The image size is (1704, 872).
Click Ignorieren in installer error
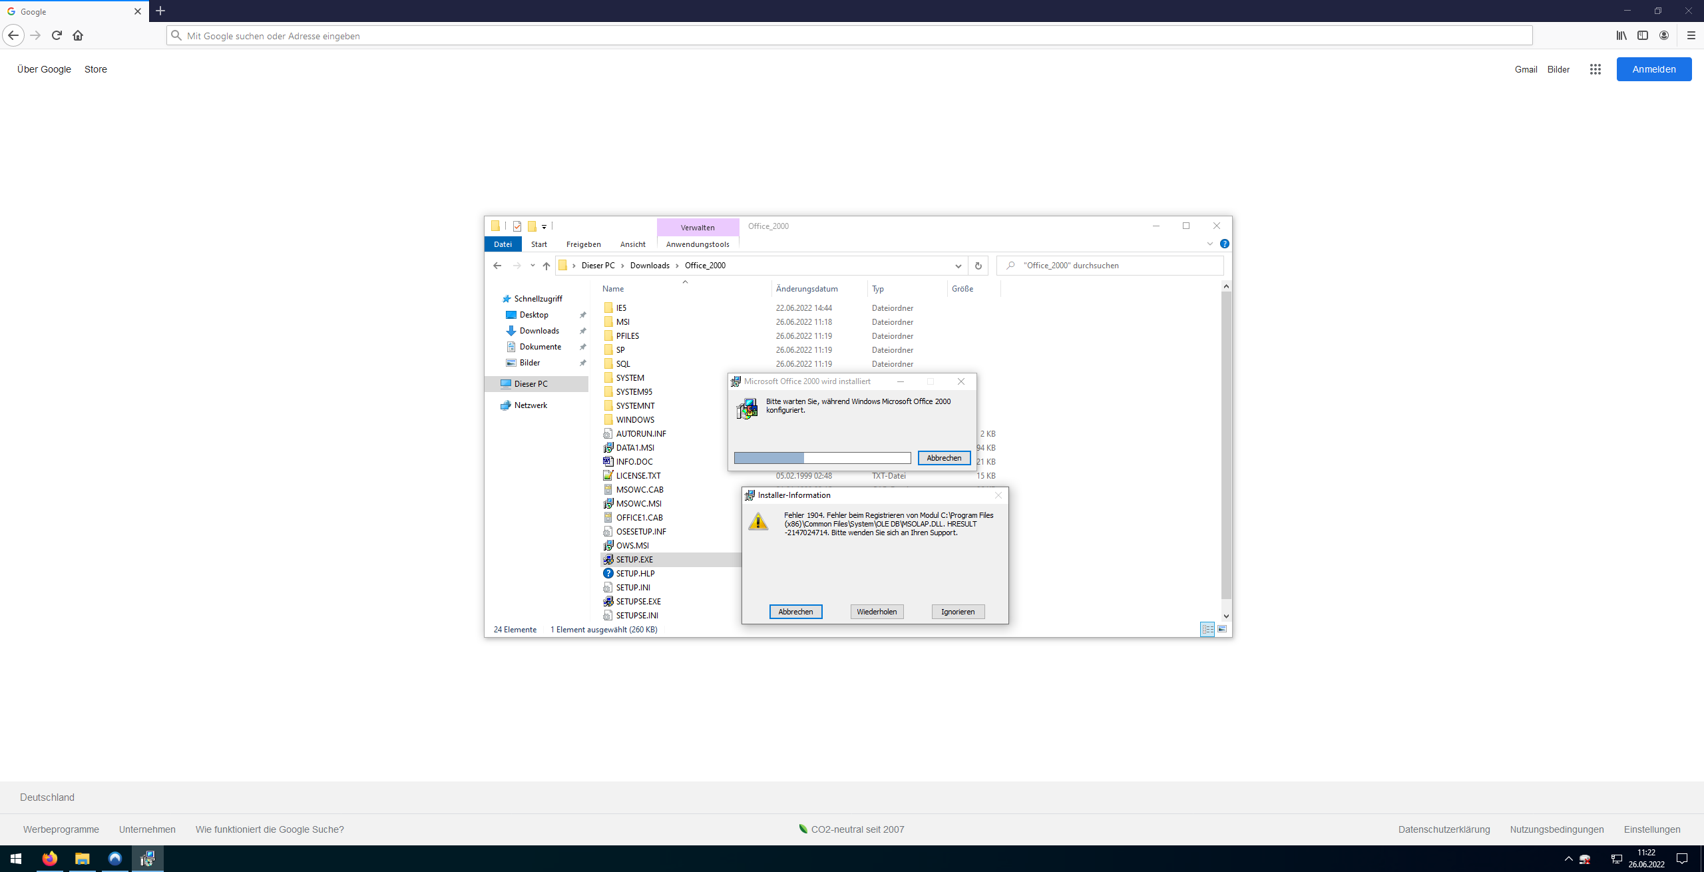[x=957, y=612]
